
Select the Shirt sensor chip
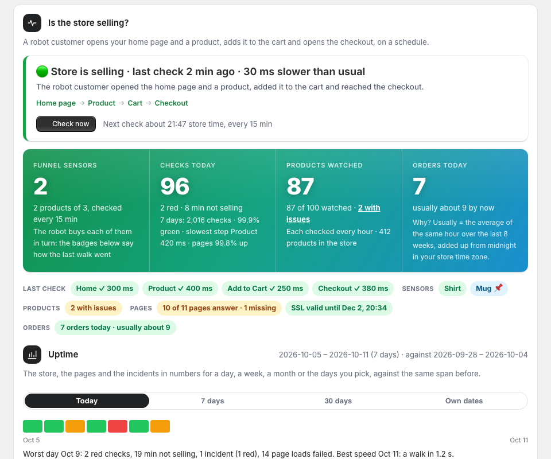point(452,289)
